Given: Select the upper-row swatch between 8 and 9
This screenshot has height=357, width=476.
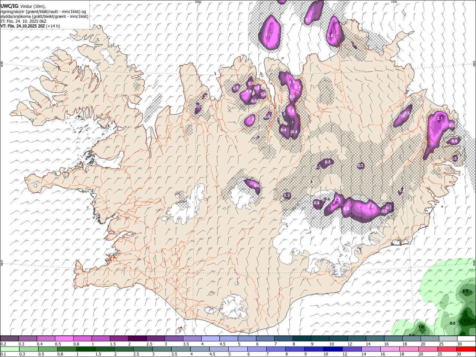Looking at the screenshot, I should pos(302,339).
